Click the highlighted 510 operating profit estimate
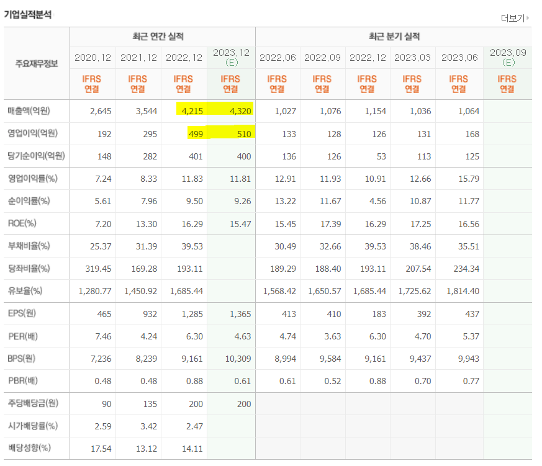Screen dimensions: 542x466 tap(244, 134)
